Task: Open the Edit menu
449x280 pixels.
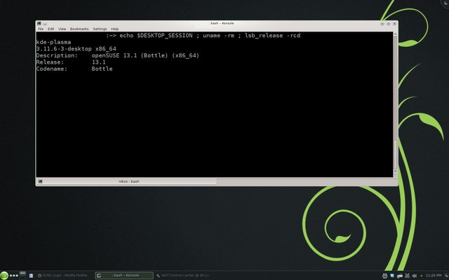Action: point(51,29)
